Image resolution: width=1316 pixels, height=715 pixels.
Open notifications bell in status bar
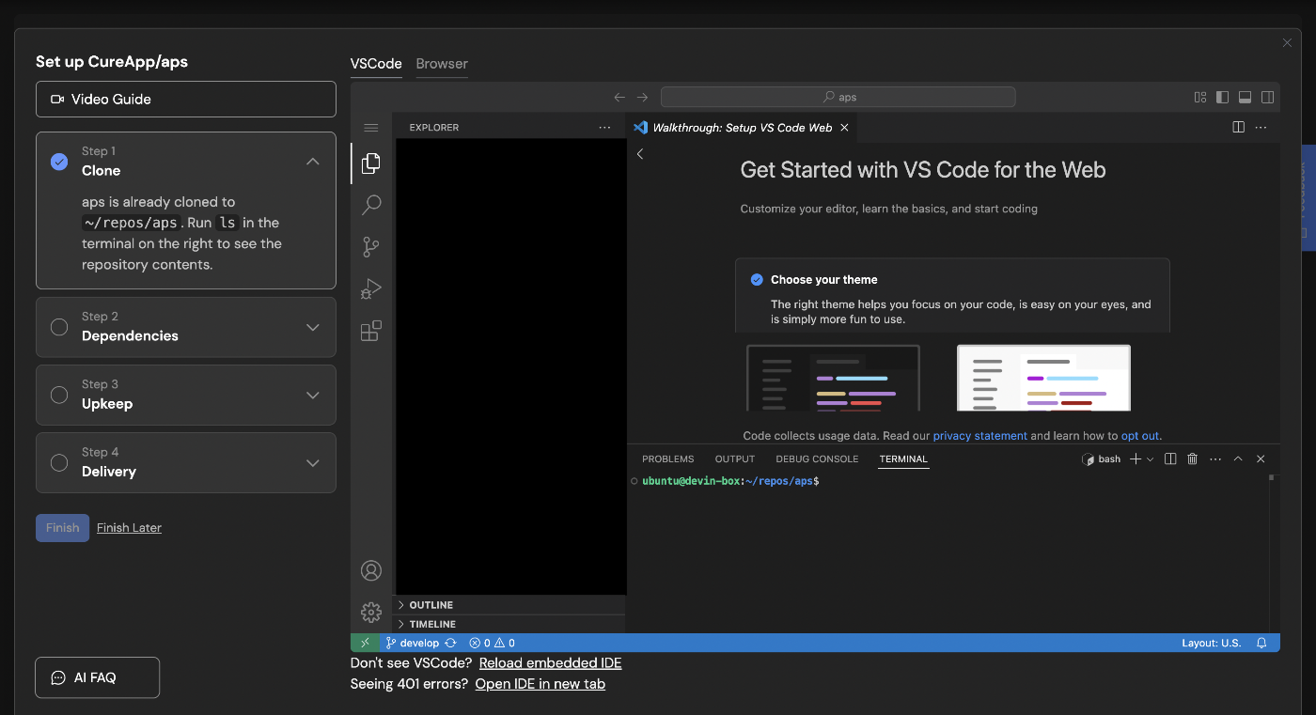click(x=1261, y=643)
